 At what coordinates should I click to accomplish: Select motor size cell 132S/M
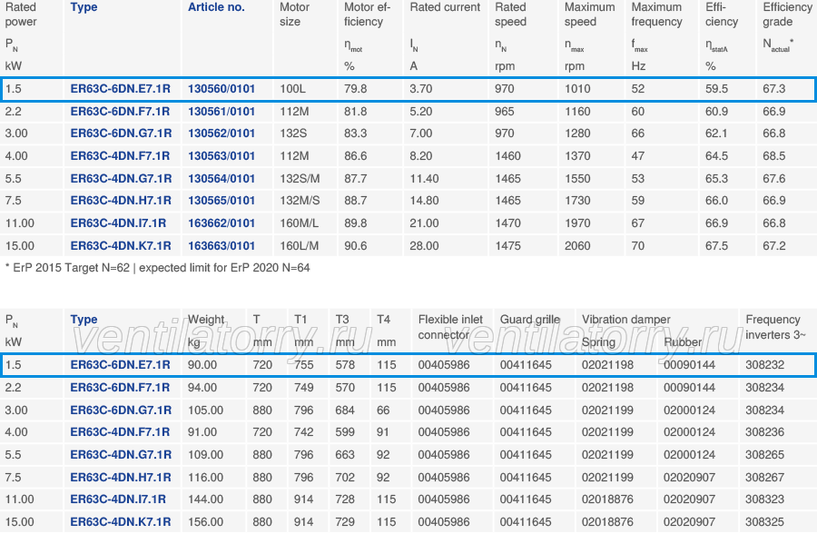coord(300,178)
